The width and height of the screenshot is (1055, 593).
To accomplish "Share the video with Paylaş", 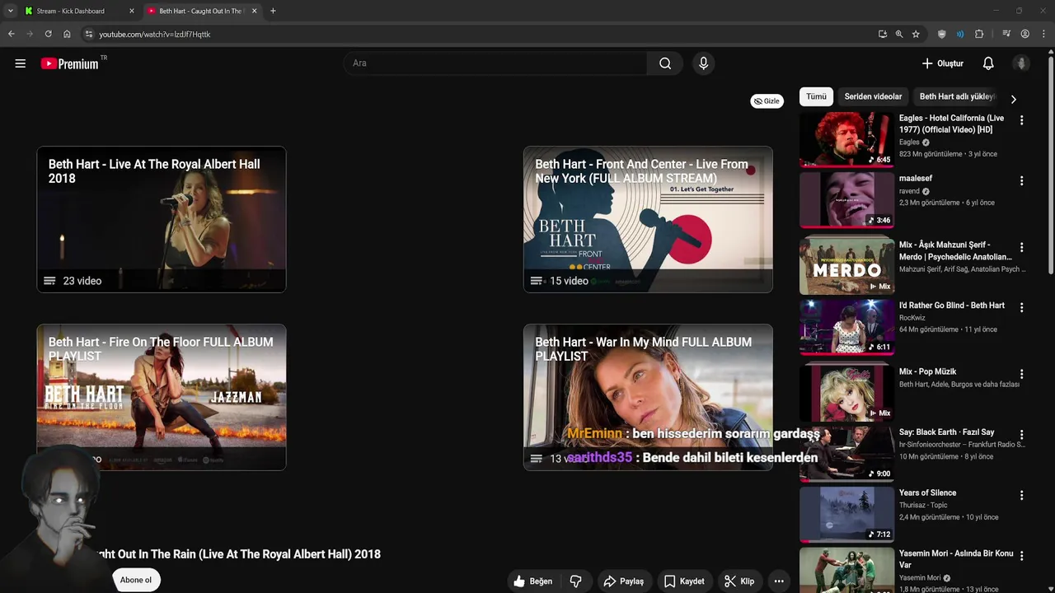I will click(624, 581).
